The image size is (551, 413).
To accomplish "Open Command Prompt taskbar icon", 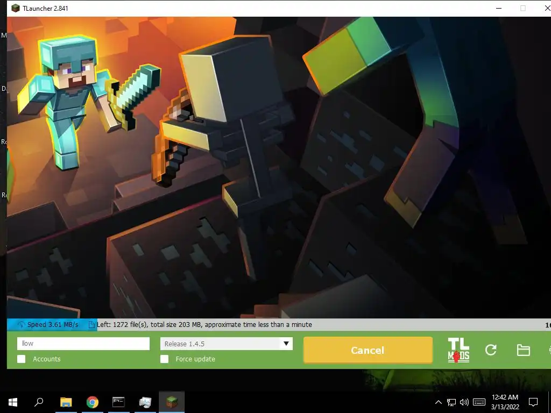I will click(118, 402).
